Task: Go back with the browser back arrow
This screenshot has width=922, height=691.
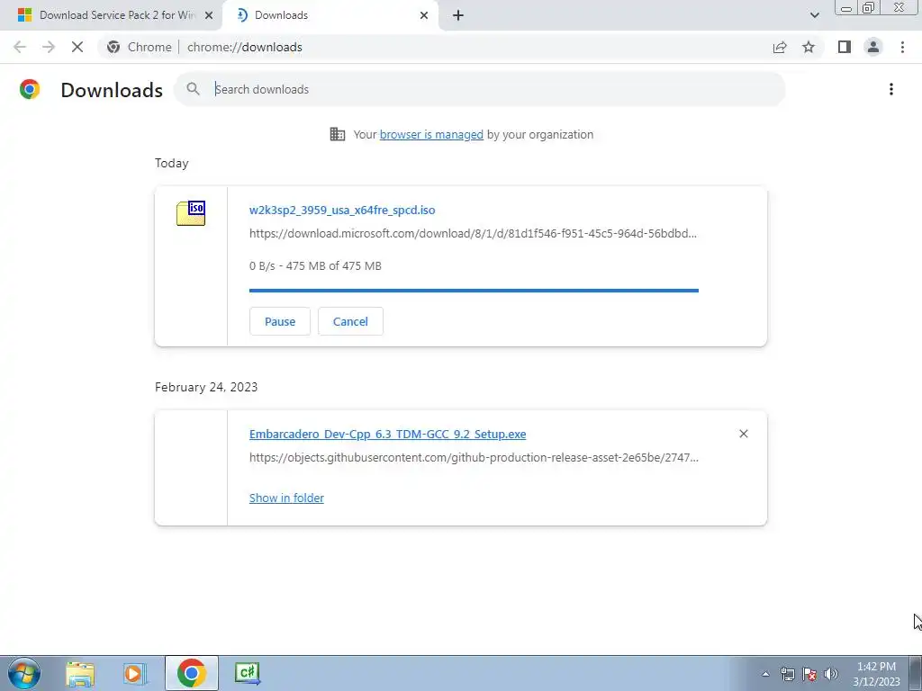Action: [x=20, y=47]
